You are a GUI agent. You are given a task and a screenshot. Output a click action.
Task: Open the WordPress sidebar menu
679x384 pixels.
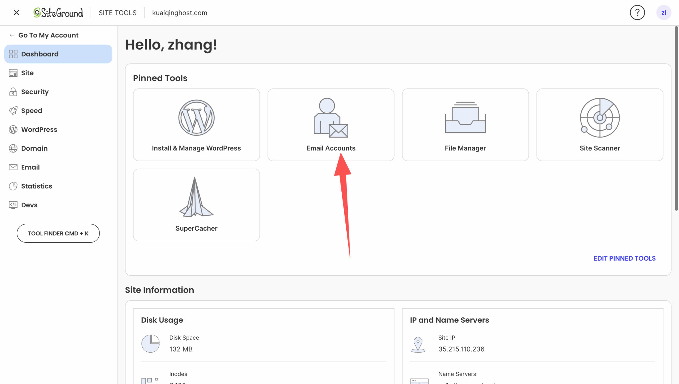pyautogui.click(x=39, y=129)
